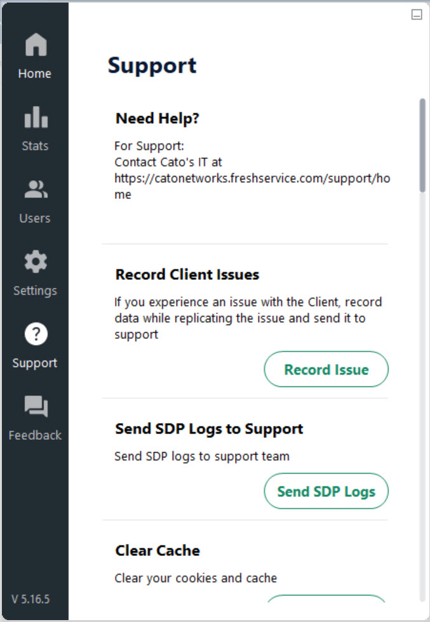The width and height of the screenshot is (430, 622).
Task: Switch to the Support page header
Action: coord(152,65)
